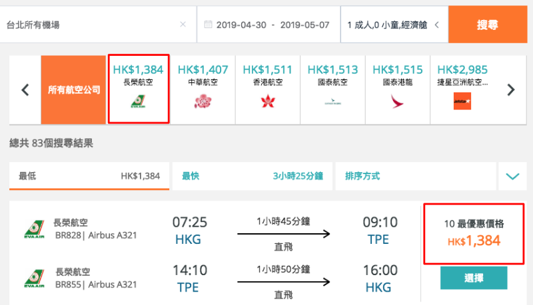
Task: Select the 所有航空公司 all airlines tile
Action: click(x=73, y=90)
